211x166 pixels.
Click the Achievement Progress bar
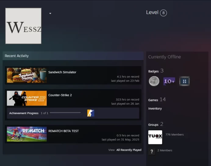pos(65,113)
